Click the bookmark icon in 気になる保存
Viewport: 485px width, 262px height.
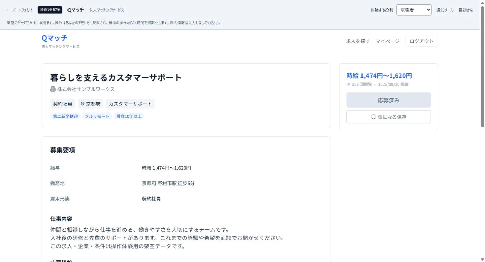click(373, 117)
